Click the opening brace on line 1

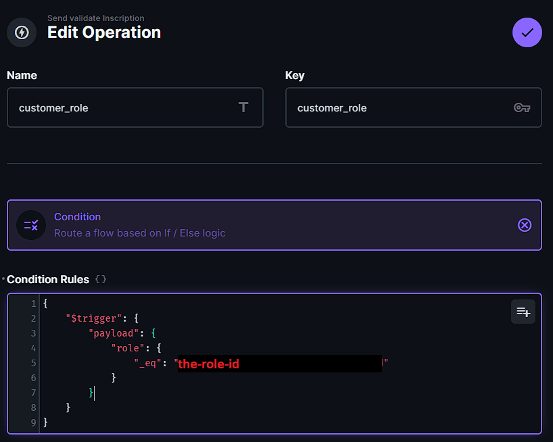tap(45, 303)
